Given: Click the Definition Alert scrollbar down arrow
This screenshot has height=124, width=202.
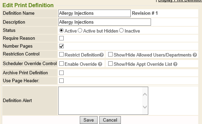Looking at the screenshot, I should coord(145,107).
